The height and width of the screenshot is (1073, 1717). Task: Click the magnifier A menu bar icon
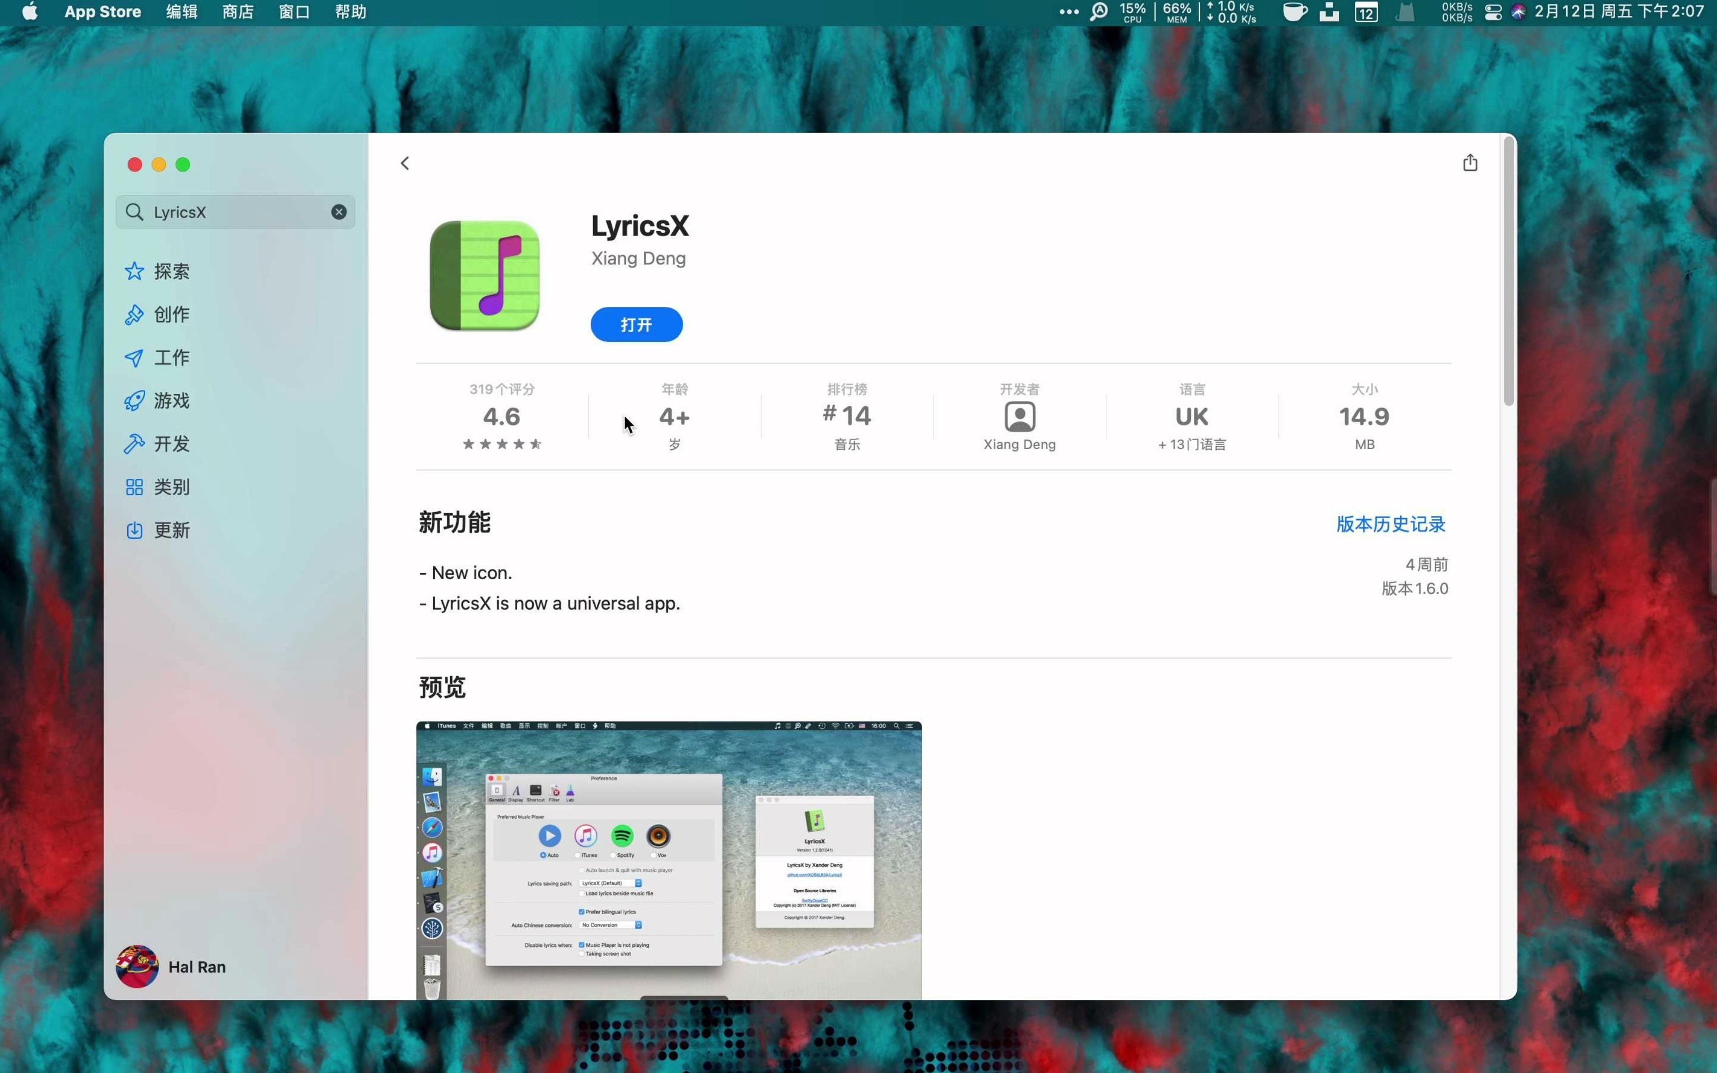point(1098,12)
